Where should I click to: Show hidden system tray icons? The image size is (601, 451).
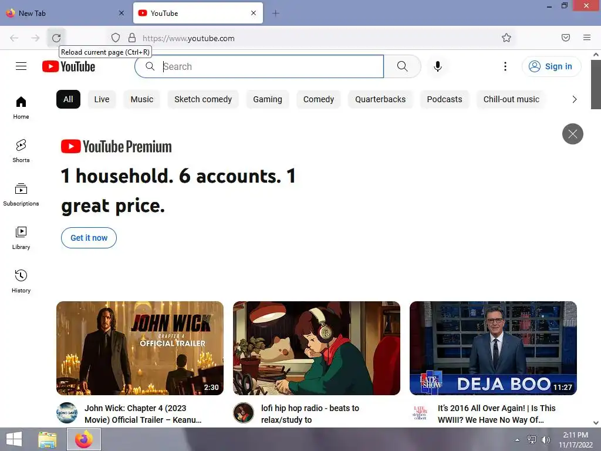(517, 439)
